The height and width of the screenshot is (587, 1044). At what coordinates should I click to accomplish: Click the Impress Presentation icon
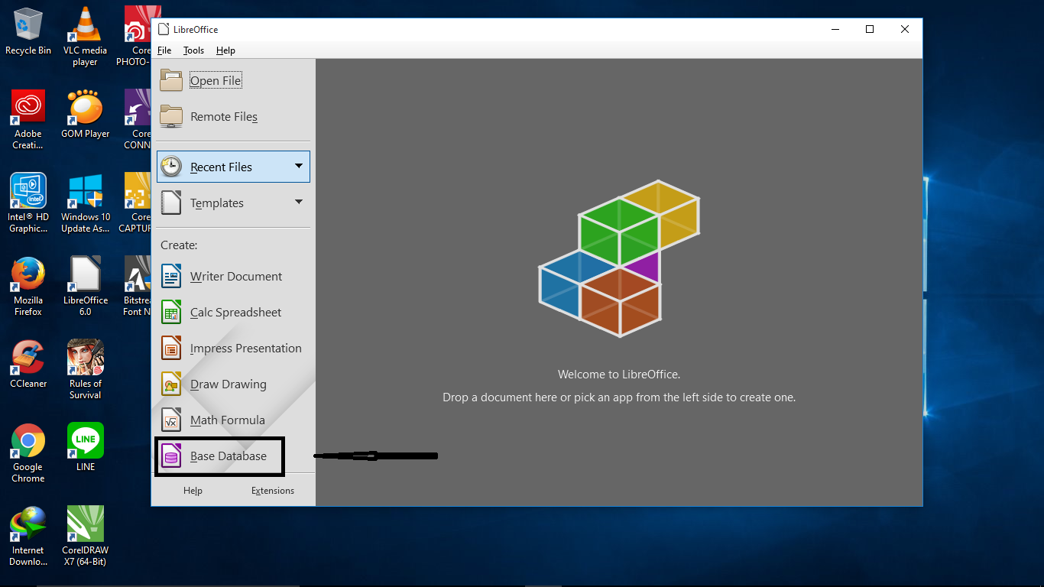171,348
